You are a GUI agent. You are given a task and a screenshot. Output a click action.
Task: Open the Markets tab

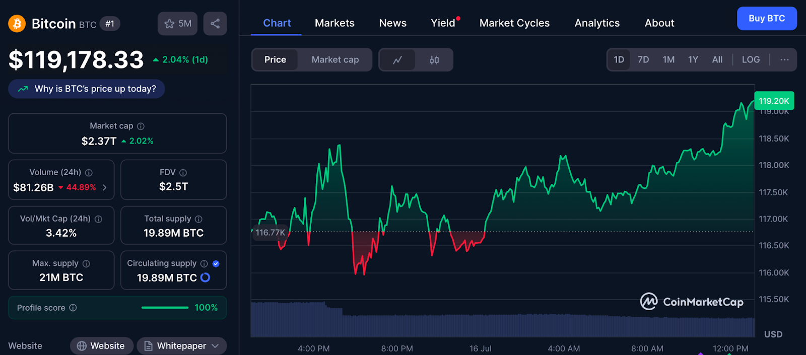pos(334,23)
